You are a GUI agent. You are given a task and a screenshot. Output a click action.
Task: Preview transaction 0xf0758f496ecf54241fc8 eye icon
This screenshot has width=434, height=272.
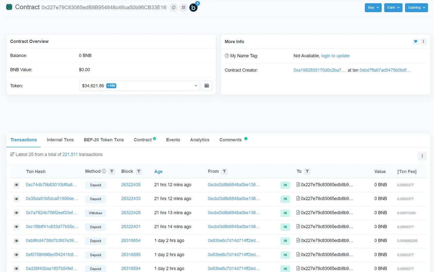16,255
